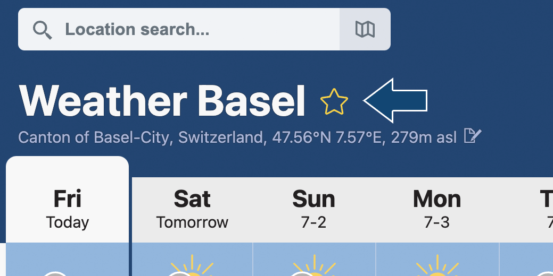Focus the Location search text field
553x276 pixels.
179,29
